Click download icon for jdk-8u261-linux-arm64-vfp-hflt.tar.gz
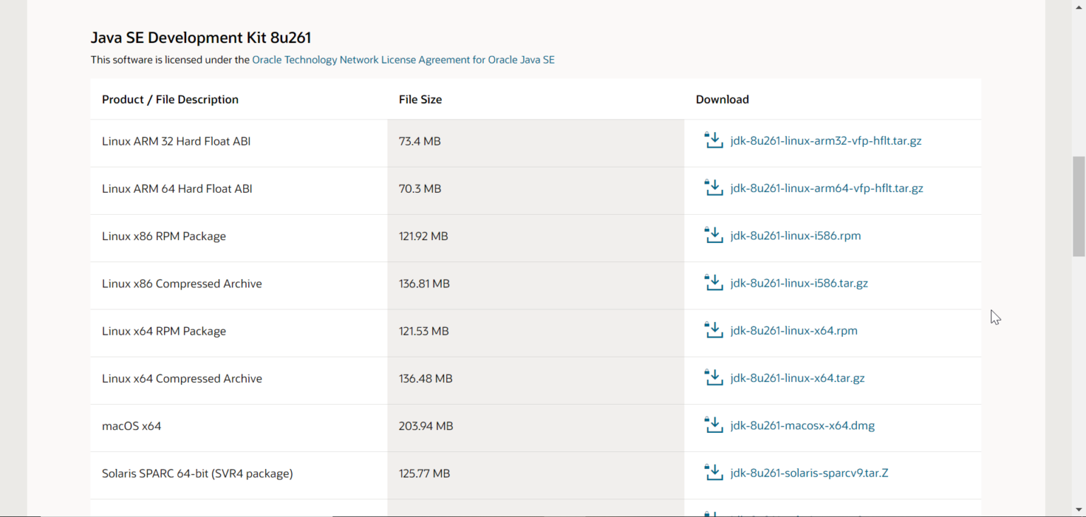Viewport: 1086px width, 517px height. click(x=713, y=187)
